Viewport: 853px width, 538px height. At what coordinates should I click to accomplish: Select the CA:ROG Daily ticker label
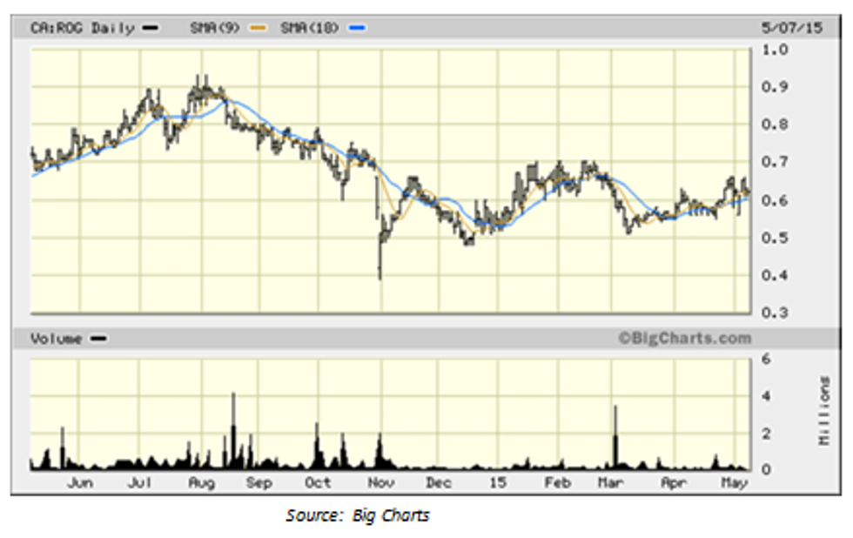83,28
